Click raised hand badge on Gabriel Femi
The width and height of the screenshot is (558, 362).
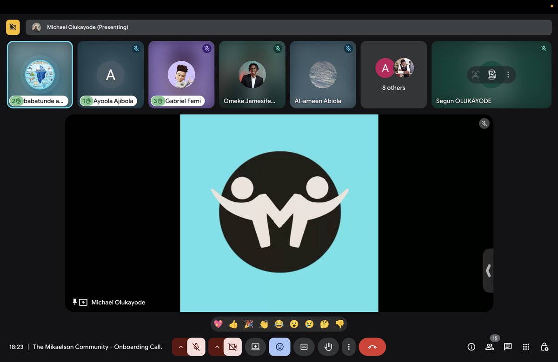(158, 101)
